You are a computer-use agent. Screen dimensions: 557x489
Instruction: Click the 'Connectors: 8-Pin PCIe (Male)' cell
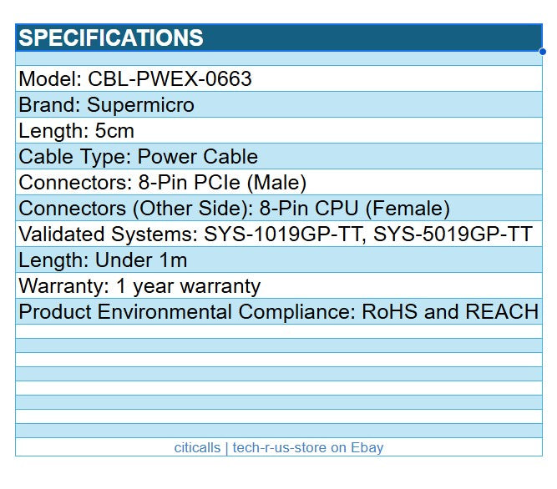[x=279, y=182]
